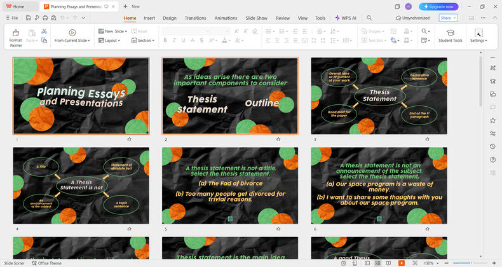This screenshot has width=502, height=267.
Task: Open the Arrange dropdown in ribbon
Action: 395,40
